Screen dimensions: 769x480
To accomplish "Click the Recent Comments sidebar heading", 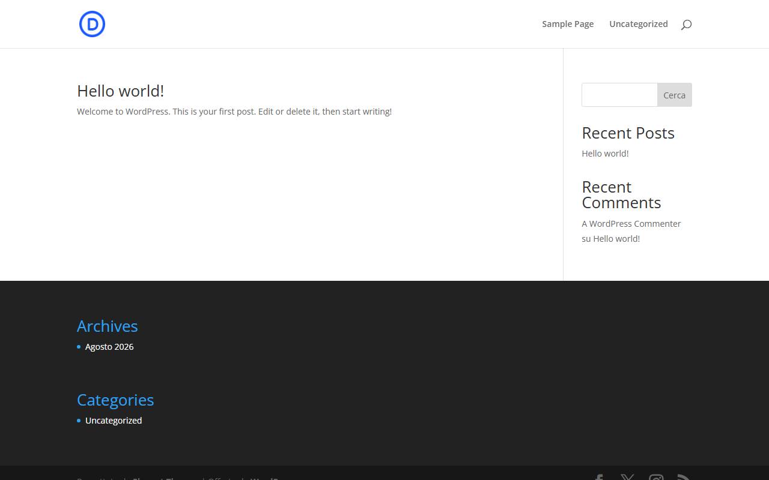I will (621, 195).
